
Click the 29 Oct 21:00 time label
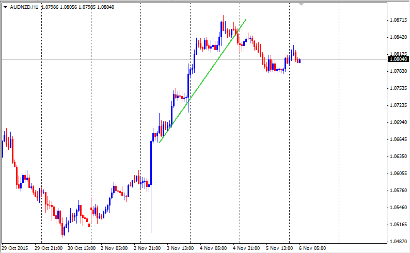coord(49,248)
